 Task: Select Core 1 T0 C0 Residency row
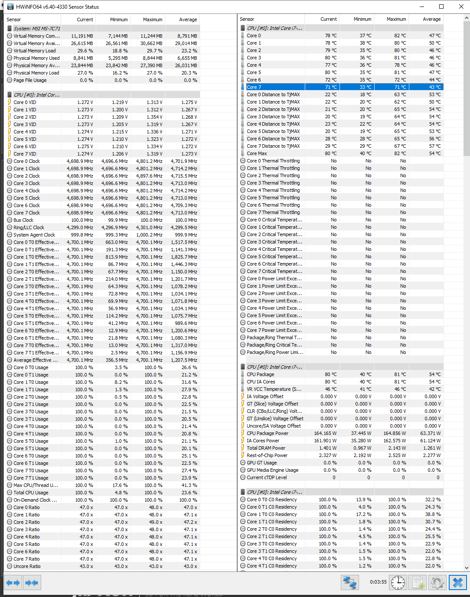341,514
